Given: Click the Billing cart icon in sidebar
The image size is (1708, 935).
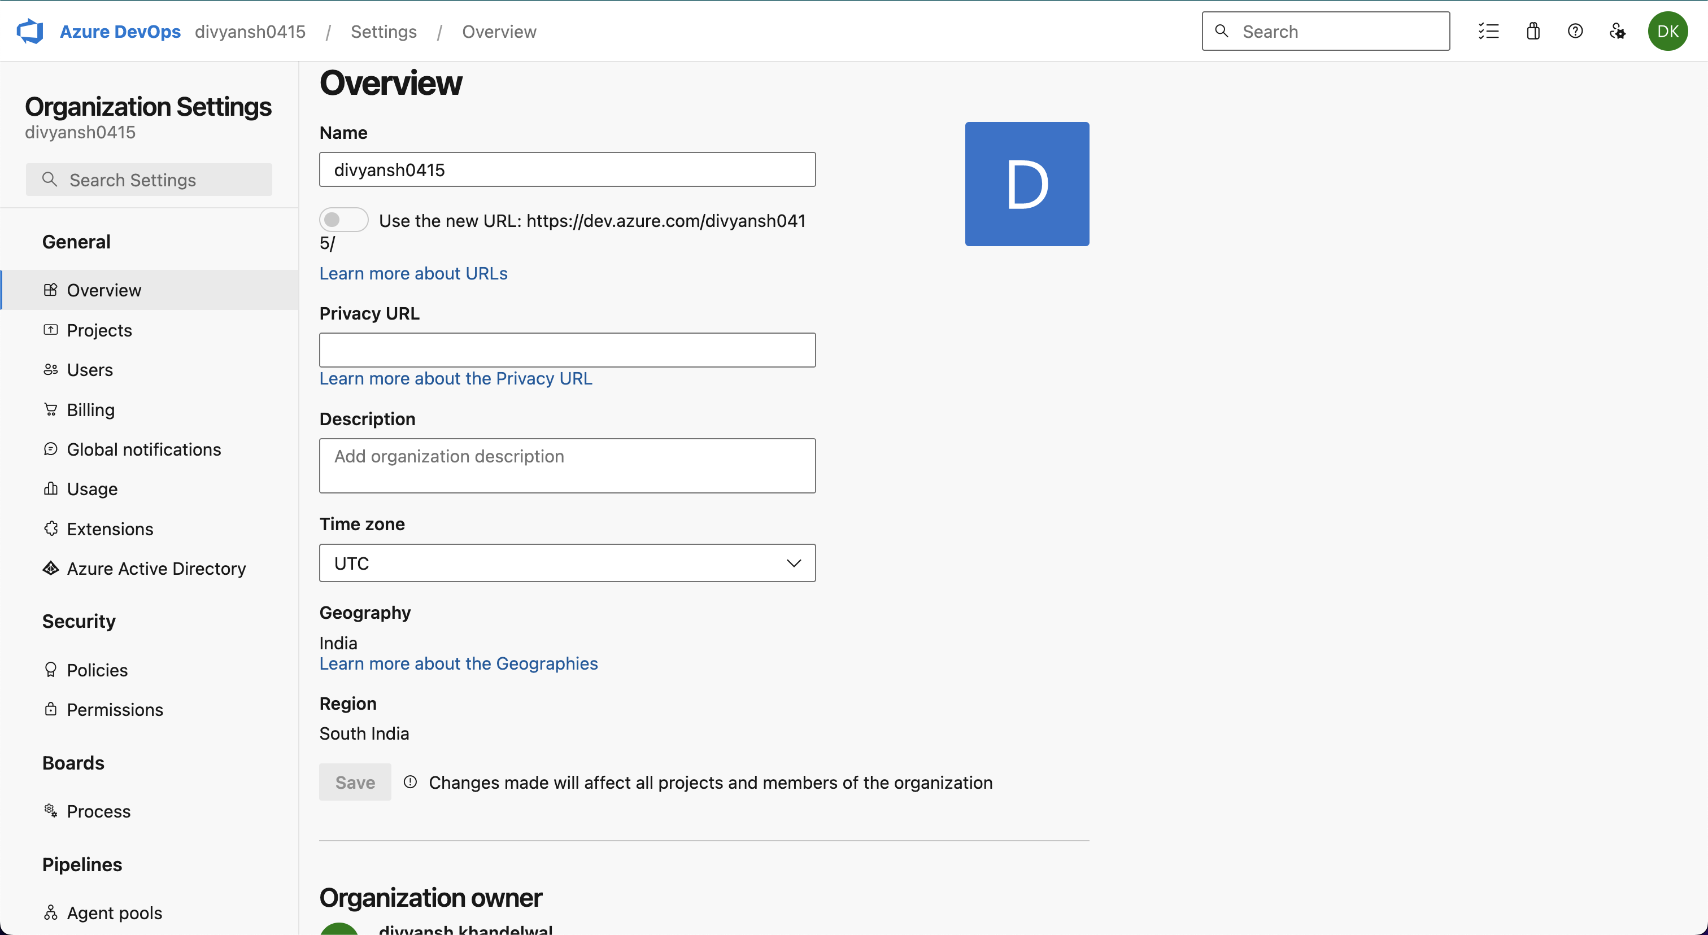Looking at the screenshot, I should [x=50, y=409].
